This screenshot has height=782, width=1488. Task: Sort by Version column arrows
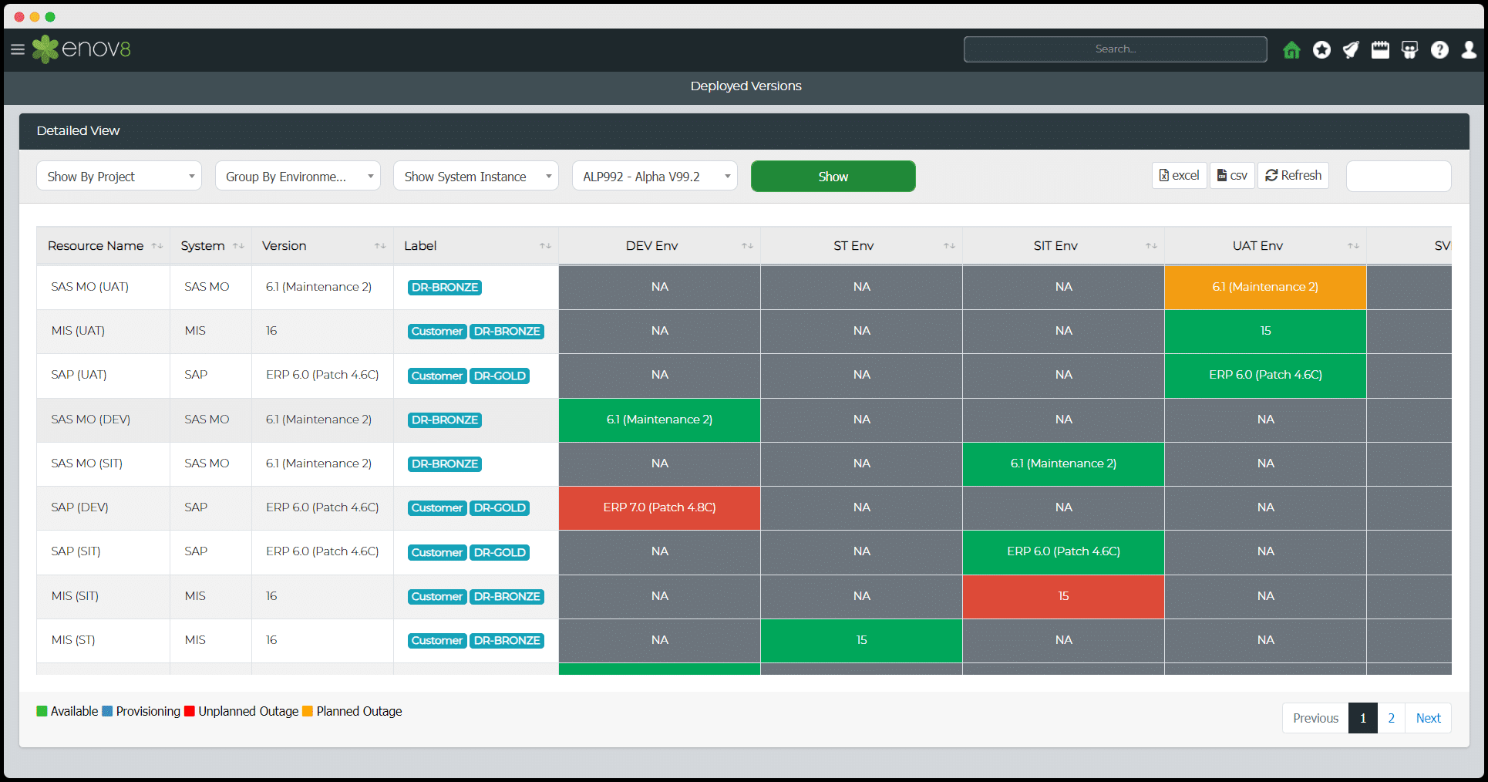(x=380, y=246)
